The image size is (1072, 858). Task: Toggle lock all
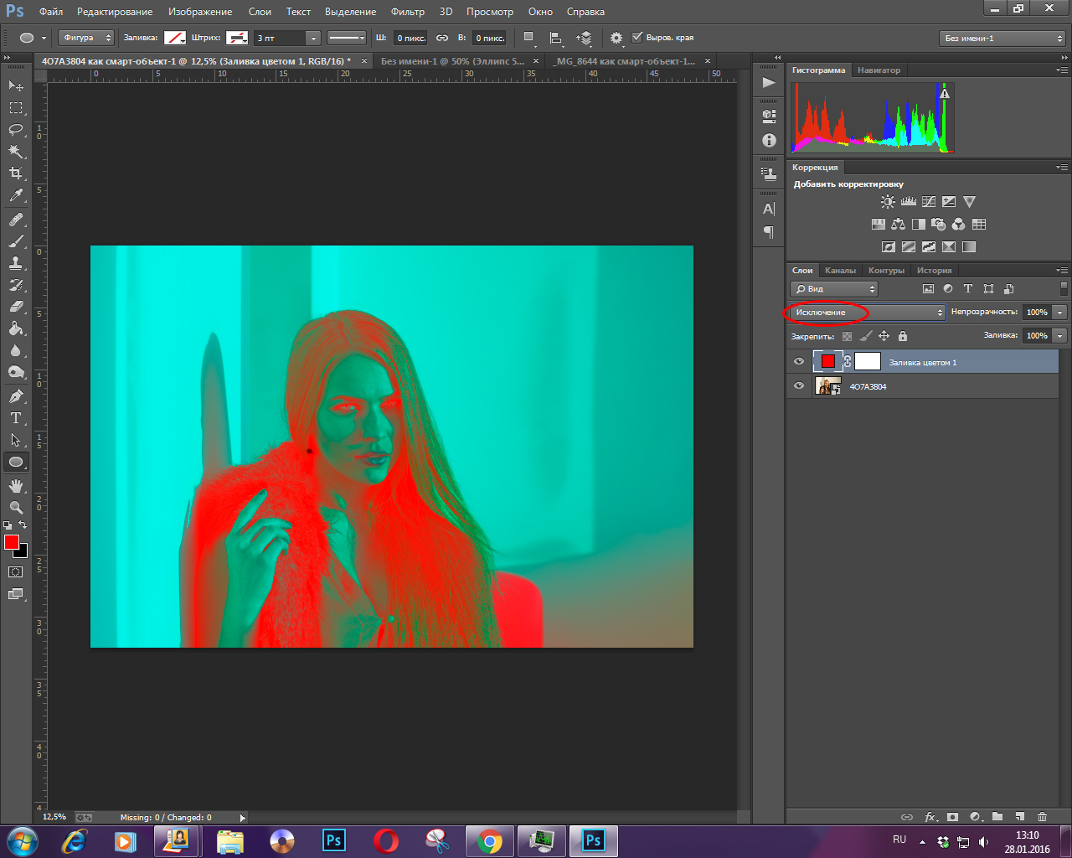[903, 336]
